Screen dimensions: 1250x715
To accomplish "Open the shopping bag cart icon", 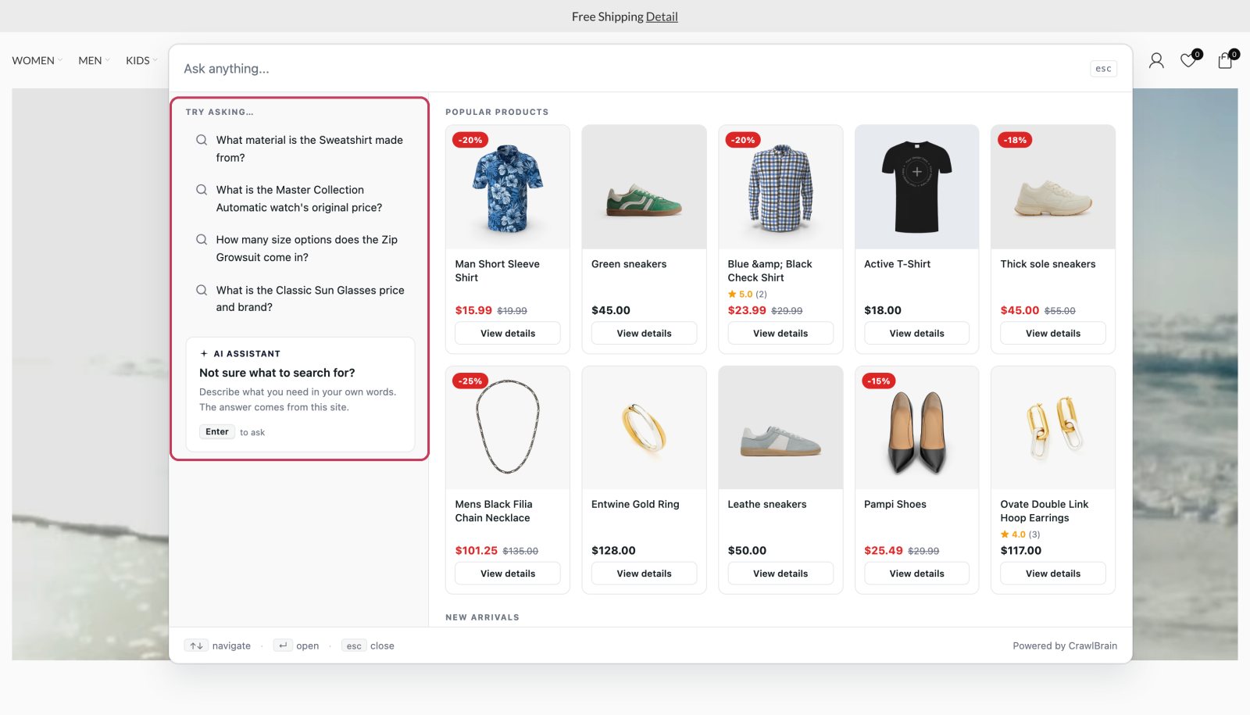I will click(1225, 60).
